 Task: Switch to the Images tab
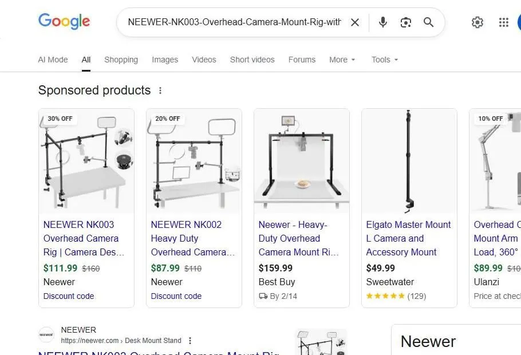pos(165,60)
